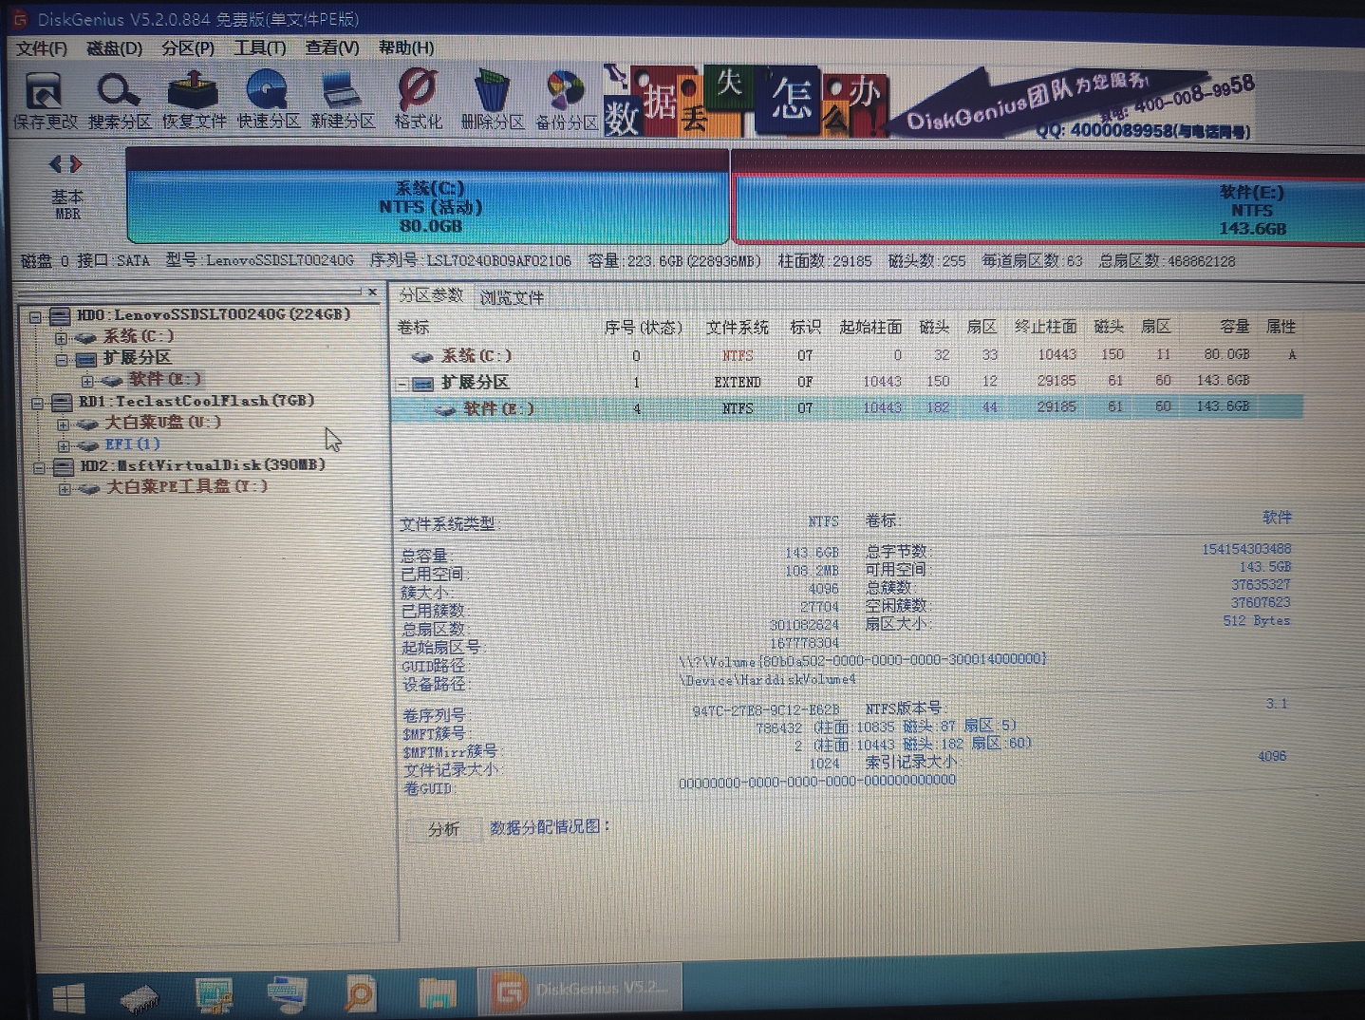The image size is (1365, 1020).
Task: Open the File (文件) menu
Action: 41,47
